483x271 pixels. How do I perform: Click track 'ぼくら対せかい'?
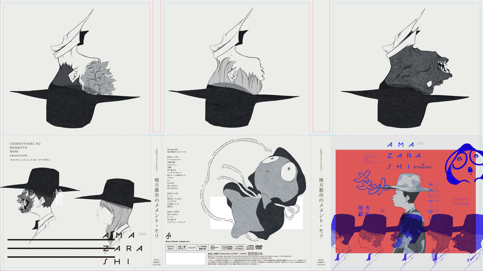pyautogui.click(x=173, y=188)
